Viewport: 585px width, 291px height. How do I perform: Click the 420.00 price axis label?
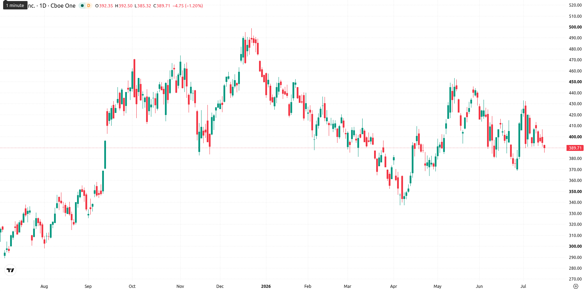575,115
